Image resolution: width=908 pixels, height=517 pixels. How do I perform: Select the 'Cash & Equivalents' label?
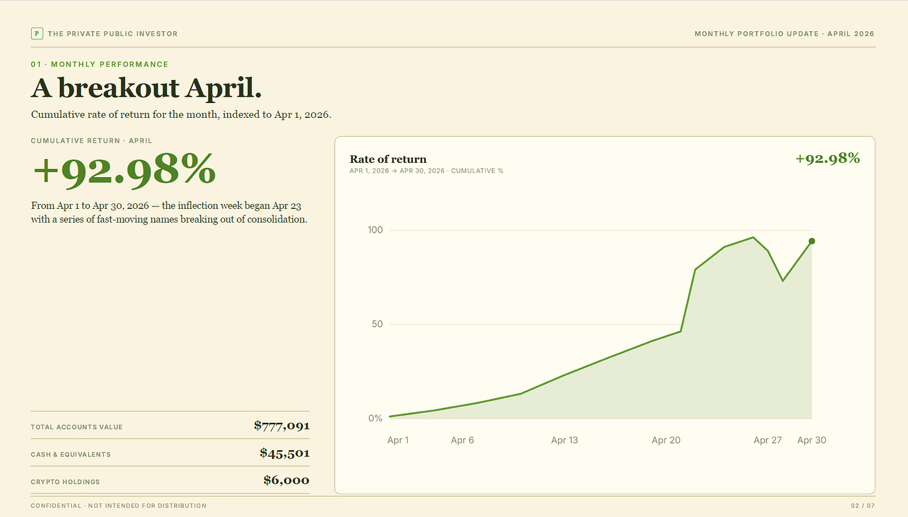tap(70, 455)
